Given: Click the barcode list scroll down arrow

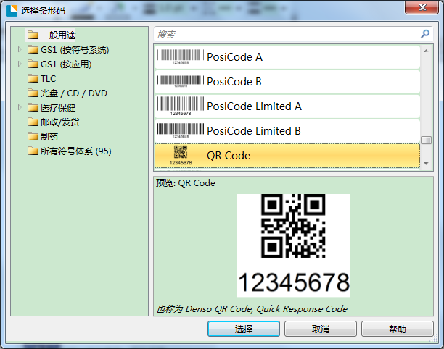Looking at the screenshot, I should 426,164.
